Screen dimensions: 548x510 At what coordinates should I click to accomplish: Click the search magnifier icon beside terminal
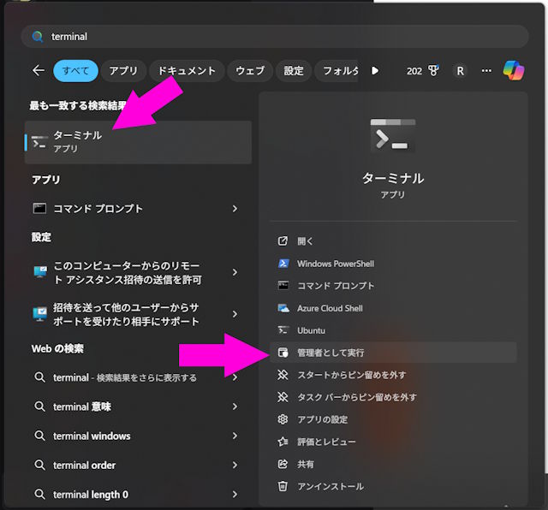pos(38,36)
